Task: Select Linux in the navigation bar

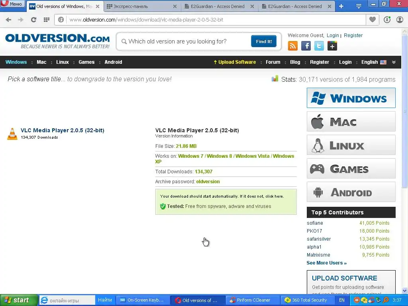Action: tap(63, 62)
